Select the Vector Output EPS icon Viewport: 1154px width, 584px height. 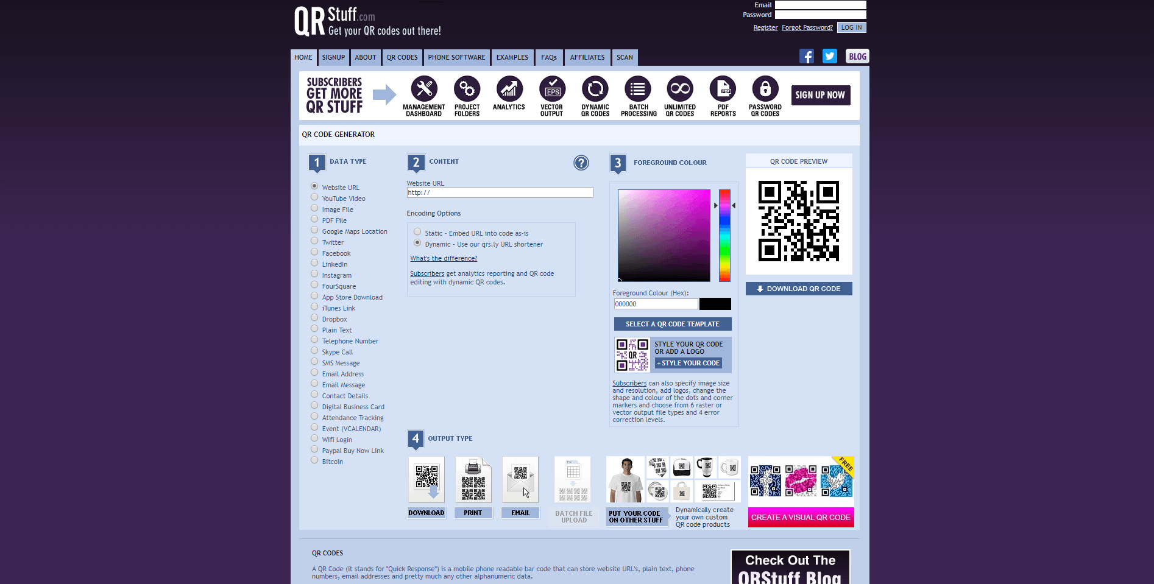pyautogui.click(x=552, y=89)
